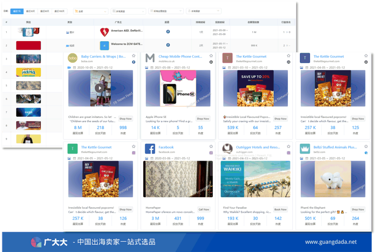Play the Baby Carriers video ad
Screen dimensions: 376x252
100,88
